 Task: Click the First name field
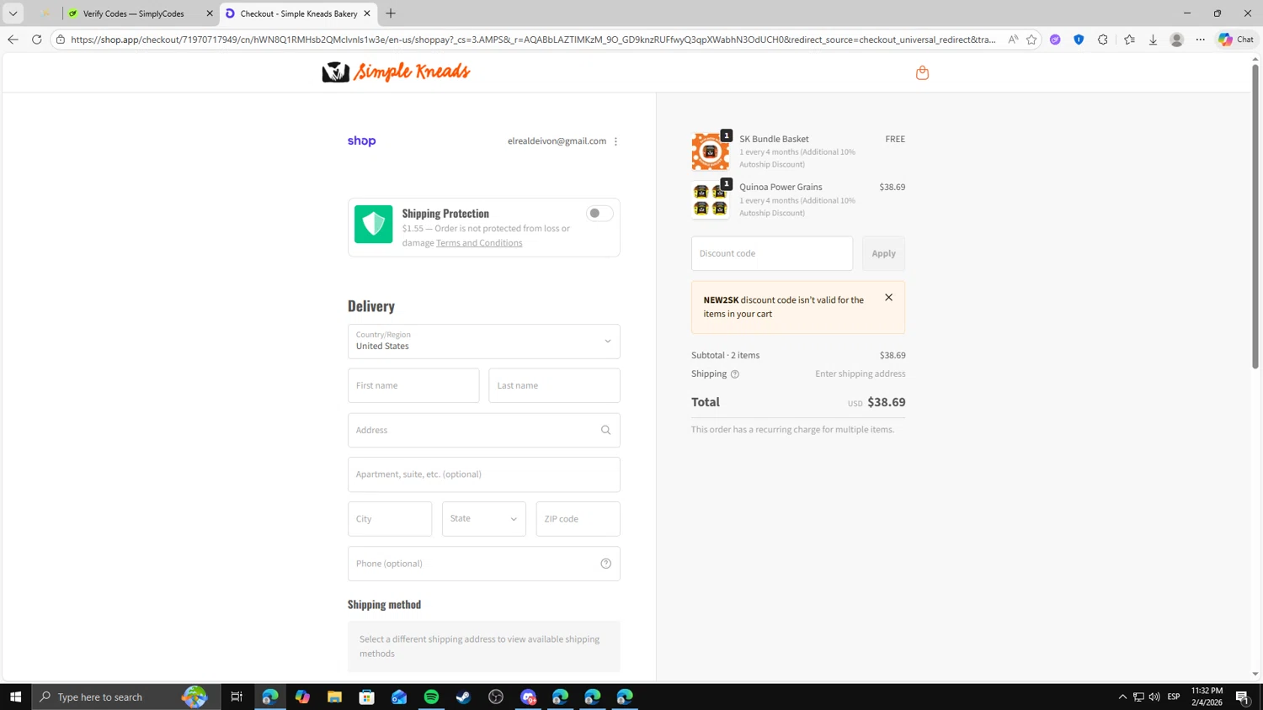[x=413, y=385]
